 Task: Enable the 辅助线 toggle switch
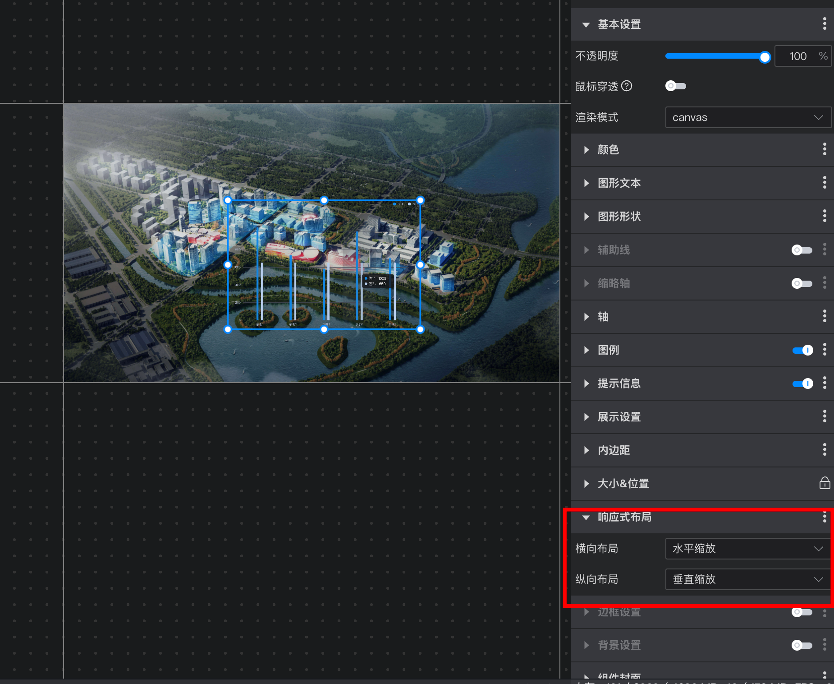pyautogui.click(x=802, y=250)
